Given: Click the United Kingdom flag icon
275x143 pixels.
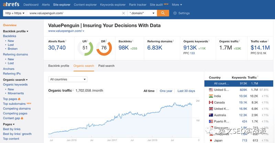Looking at the screenshot, I should pos(211,109).
